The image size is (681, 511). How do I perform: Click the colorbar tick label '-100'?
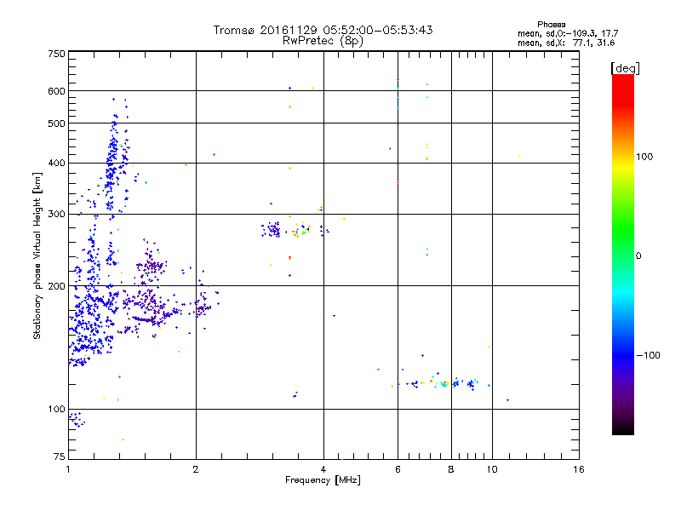point(649,355)
